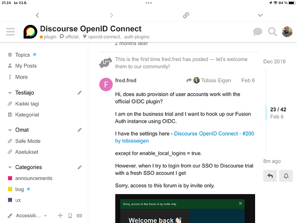The height and width of the screenshot is (223, 297).
Task: Go forward with the browser forward arrow
Action: click(x=111, y=15)
